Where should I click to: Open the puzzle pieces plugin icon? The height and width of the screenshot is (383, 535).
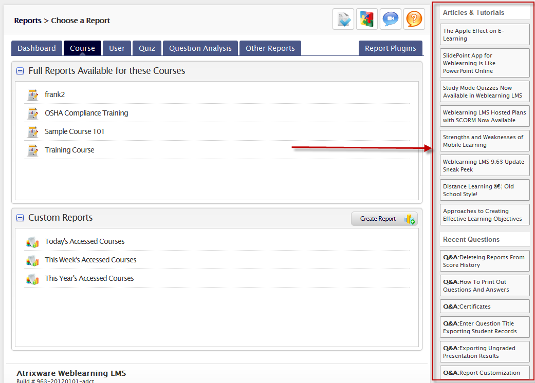(x=367, y=19)
